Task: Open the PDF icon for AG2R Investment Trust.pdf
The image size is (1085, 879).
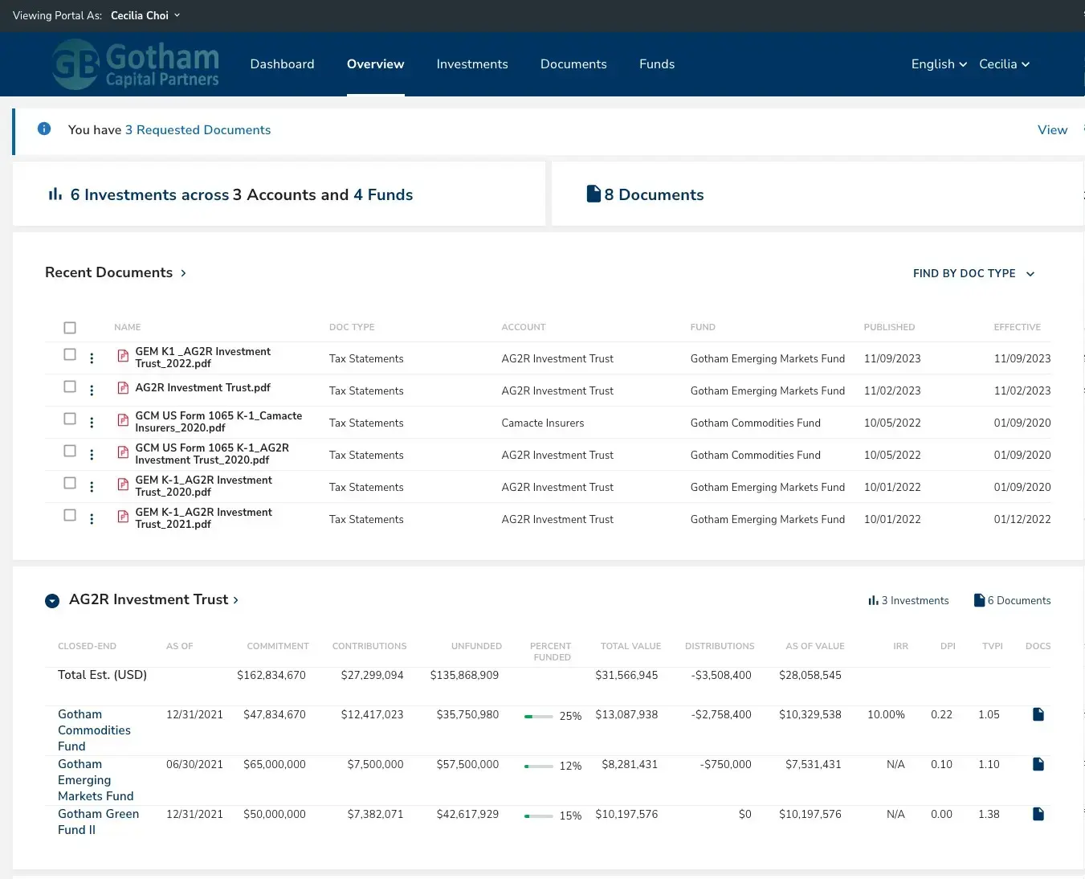Action: tap(122, 387)
